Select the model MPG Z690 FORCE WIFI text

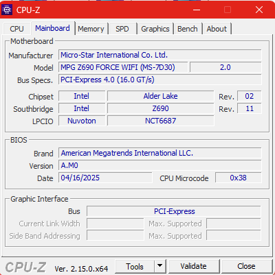pyautogui.click(x=118, y=67)
